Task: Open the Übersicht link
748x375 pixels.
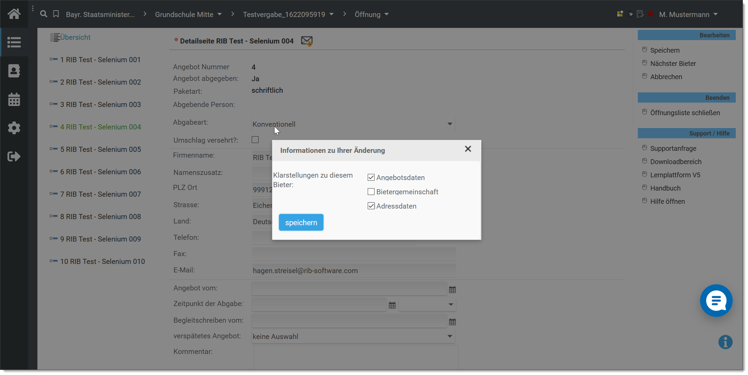Action: pos(75,37)
